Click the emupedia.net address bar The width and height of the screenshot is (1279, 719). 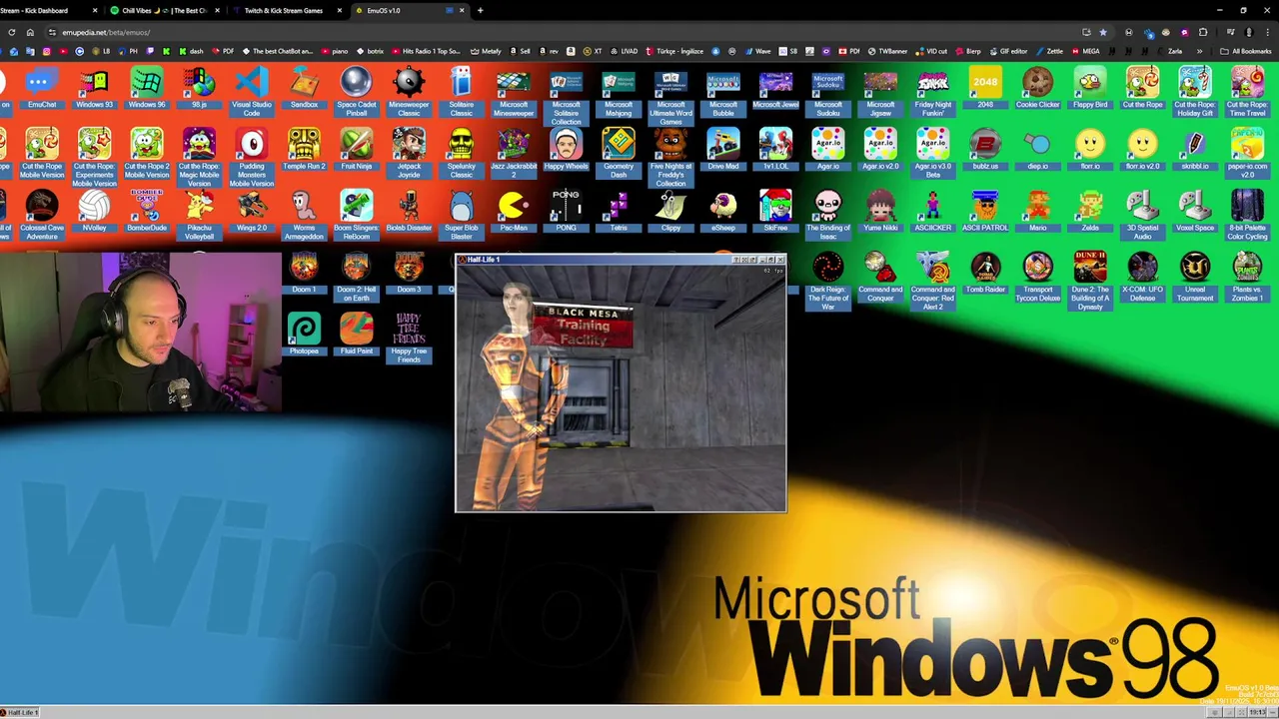point(560,32)
